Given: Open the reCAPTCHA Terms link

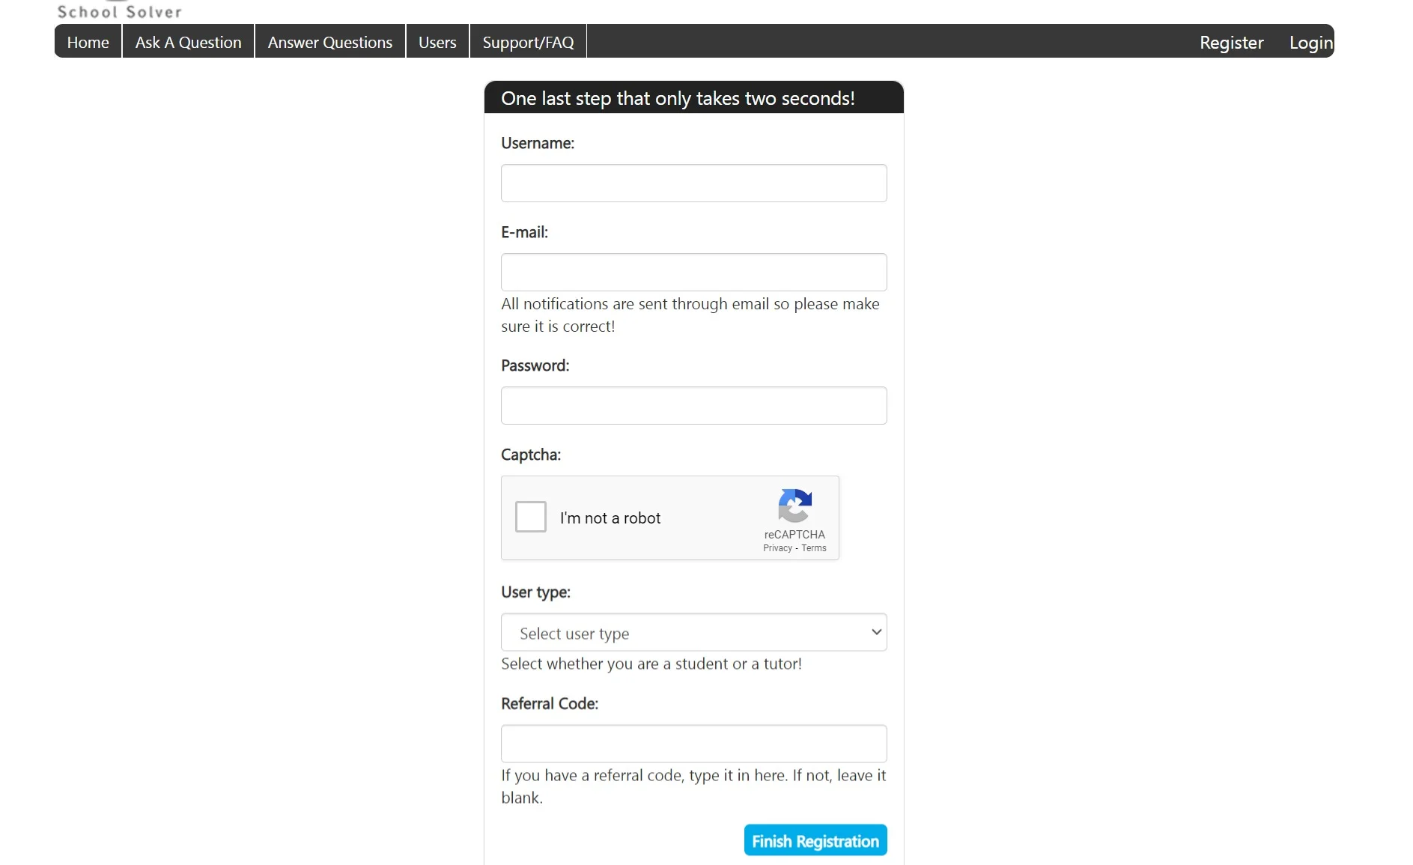Looking at the screenshot, I should pos(813,548).
